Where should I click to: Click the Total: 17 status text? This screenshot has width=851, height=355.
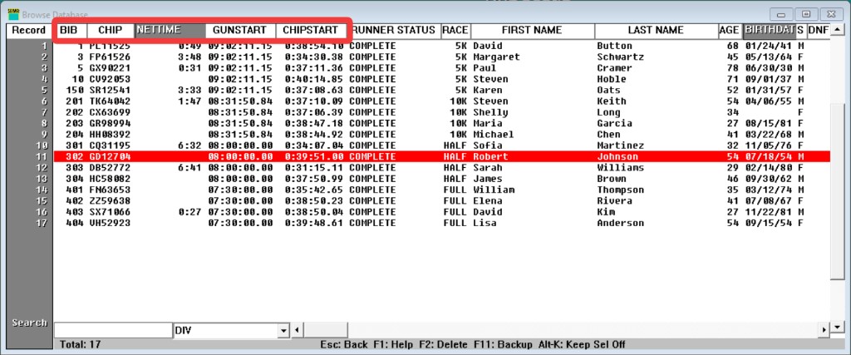[x=81, y=345]
